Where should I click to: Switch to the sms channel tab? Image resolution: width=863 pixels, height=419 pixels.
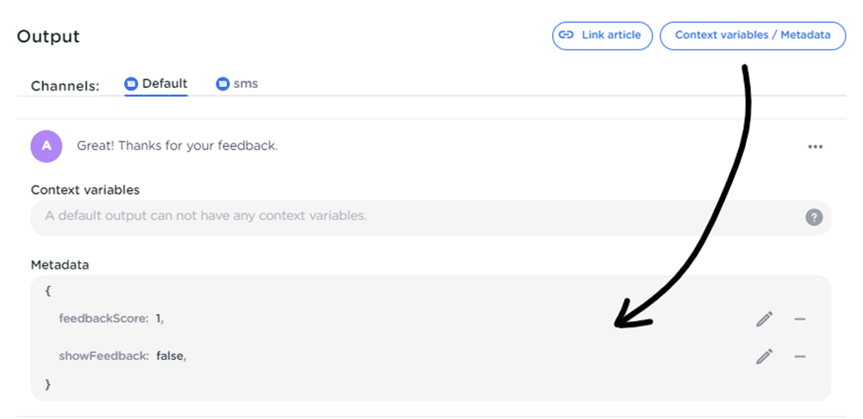[x=246, y=84]
